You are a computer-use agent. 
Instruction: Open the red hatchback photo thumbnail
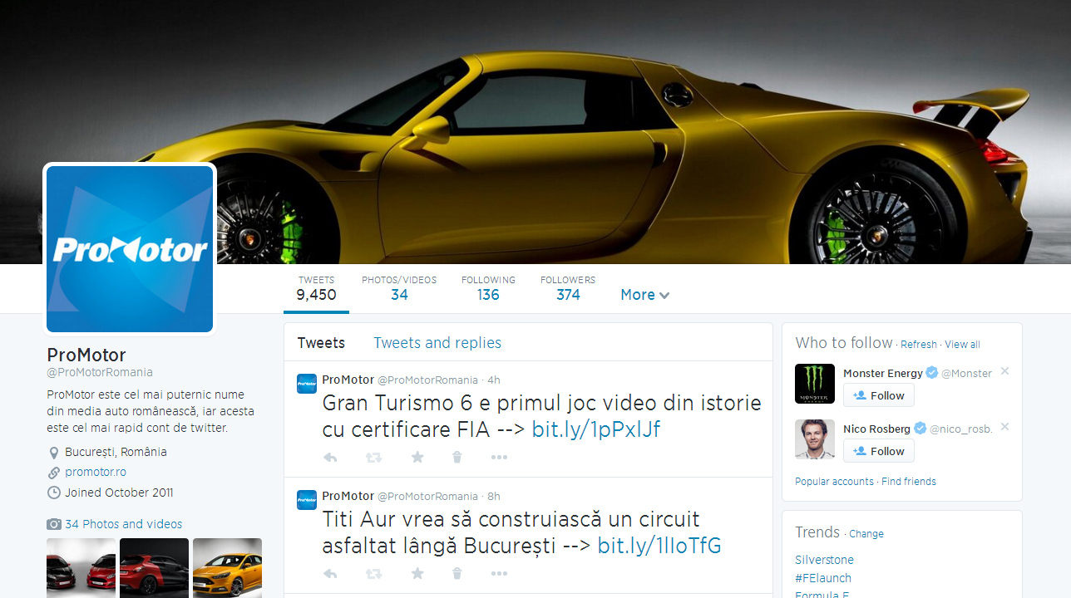tap(154, 568)
